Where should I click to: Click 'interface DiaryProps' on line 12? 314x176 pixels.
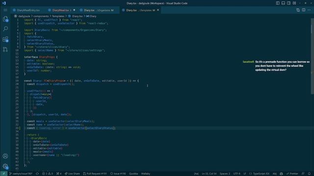point(39,57)
